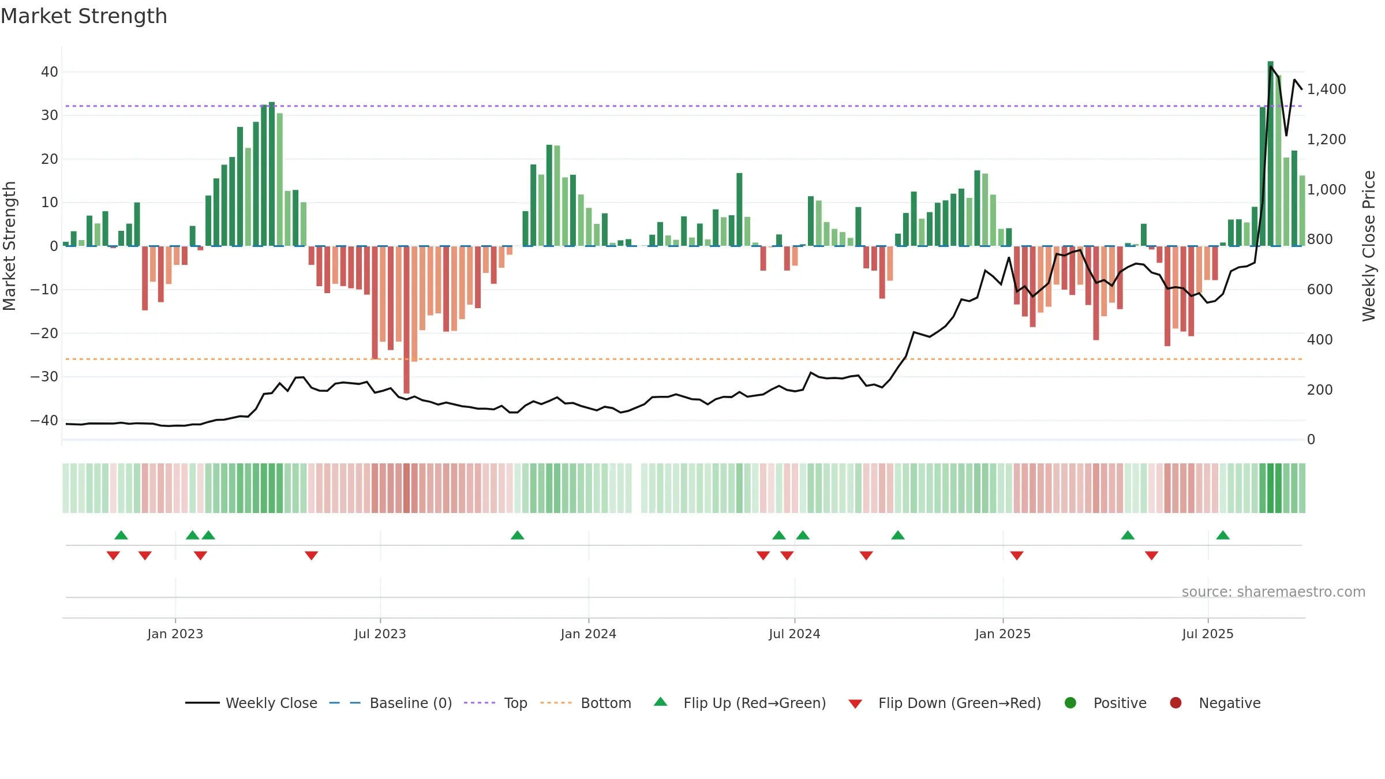Click the −20 tick on the left axis

[x=44, y=333]
